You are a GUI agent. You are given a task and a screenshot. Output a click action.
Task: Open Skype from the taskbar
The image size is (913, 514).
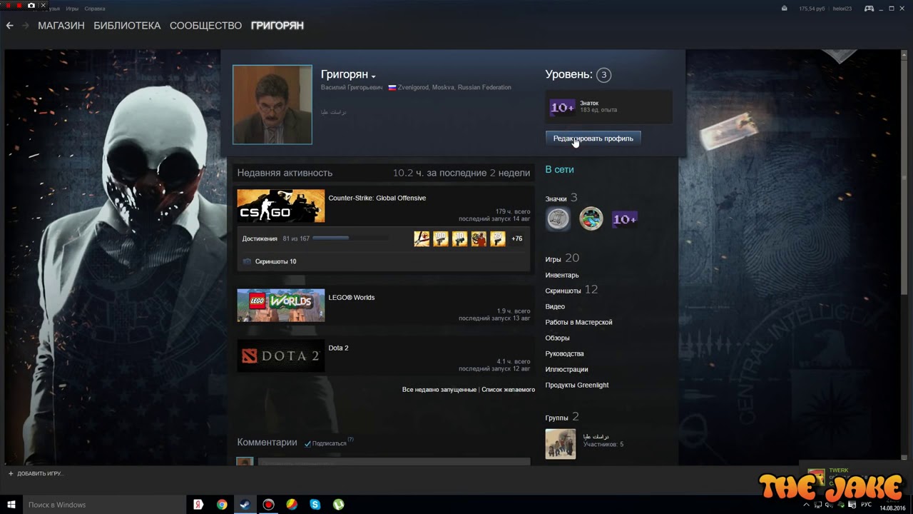point(315,505)
